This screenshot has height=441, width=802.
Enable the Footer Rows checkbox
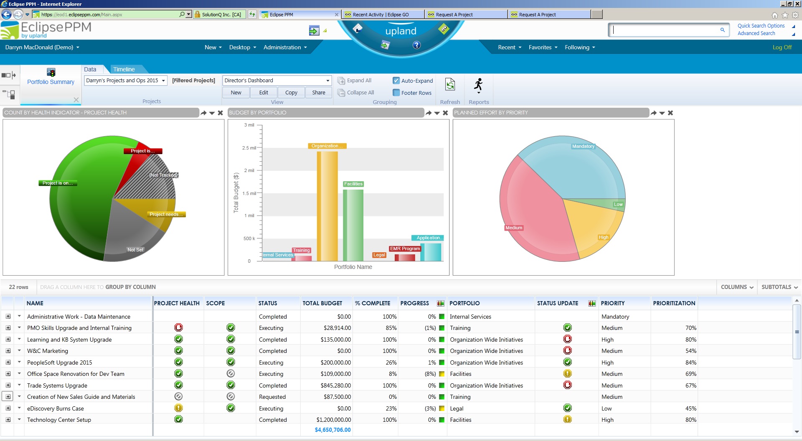click(x=396, y=93)
